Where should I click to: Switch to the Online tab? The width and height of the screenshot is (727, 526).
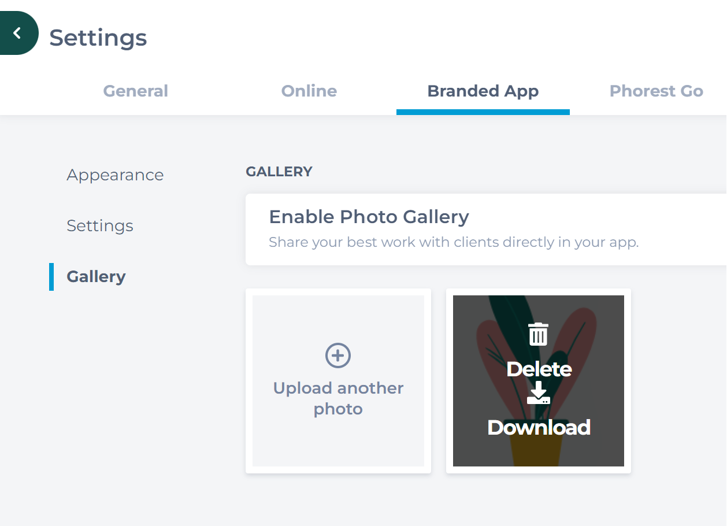point(309,91)
